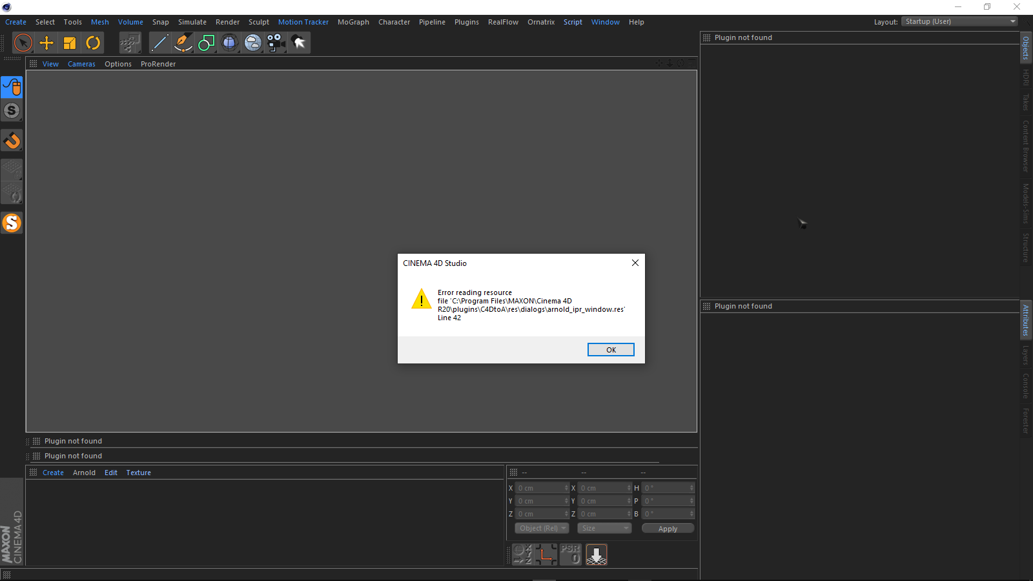Select the Scale tool
This screenshot has width=1033, height=581.
pos(70,43)
